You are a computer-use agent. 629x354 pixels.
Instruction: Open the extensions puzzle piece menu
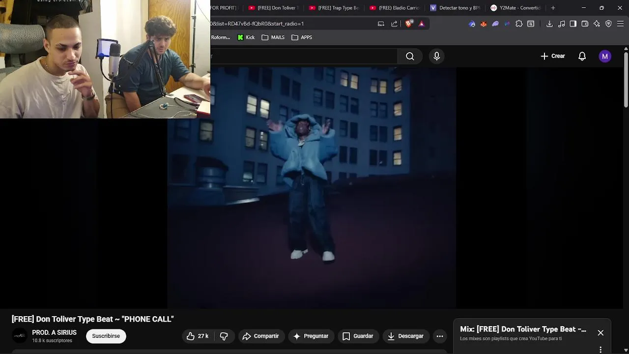[519, 24]
